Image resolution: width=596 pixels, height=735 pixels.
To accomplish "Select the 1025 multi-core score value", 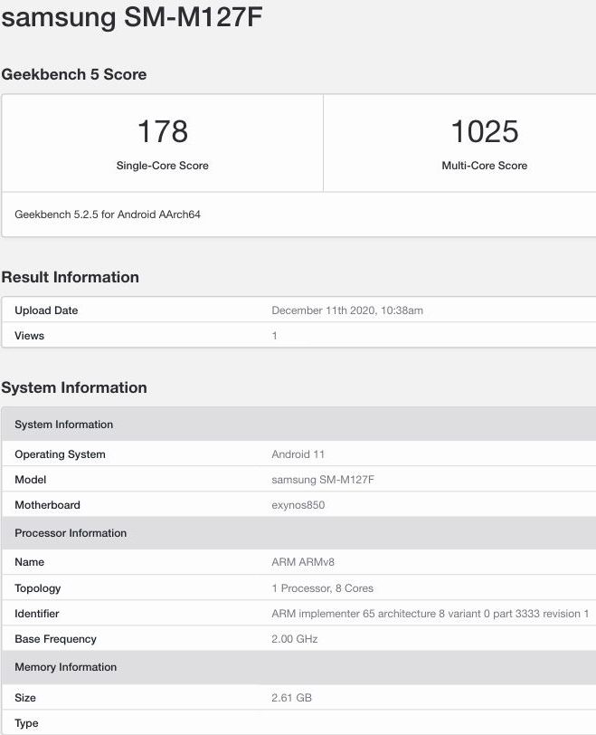I will 485,131.
